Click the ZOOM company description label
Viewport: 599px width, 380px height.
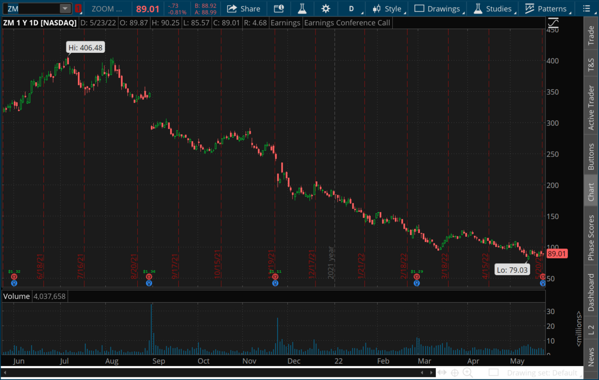coord(107,8)
